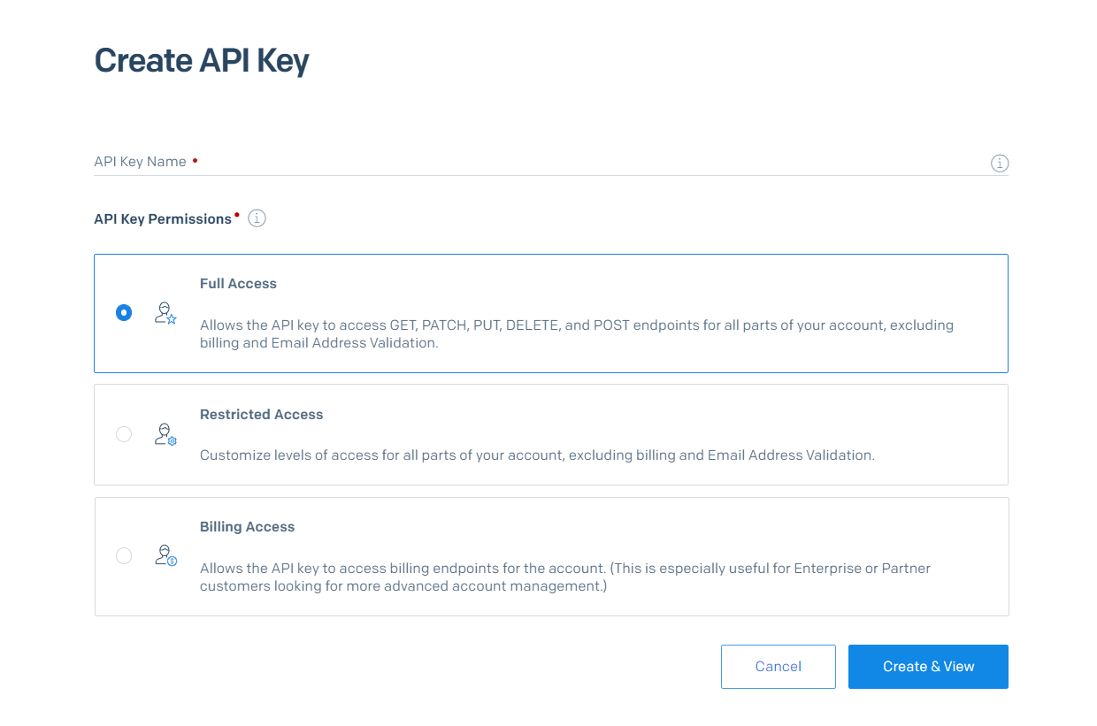Click the API Key Permissions label
1097x726 pixels.
click(x=163, y=218)
